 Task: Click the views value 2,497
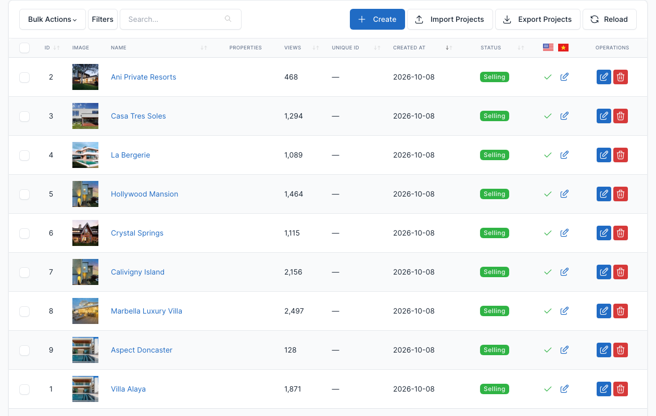pos(294,311)
